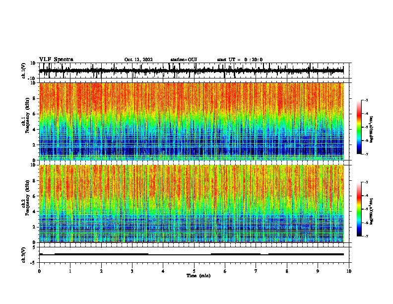Click the time axis tick label "2"
Image resolution: width=393 pixels, height=304 pixels.
pos(101,271)
